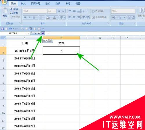
Task: Toggle Underline formatting button
Action: [34, 18]
